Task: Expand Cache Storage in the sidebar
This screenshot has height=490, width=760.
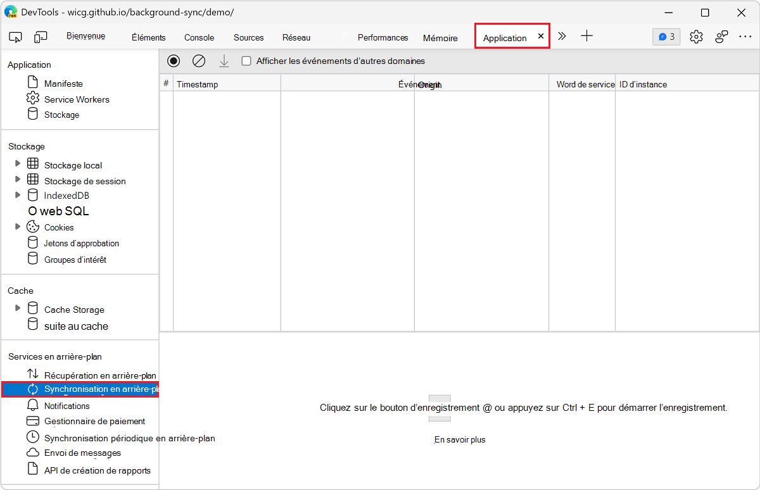Action: [x=18, y=309]
